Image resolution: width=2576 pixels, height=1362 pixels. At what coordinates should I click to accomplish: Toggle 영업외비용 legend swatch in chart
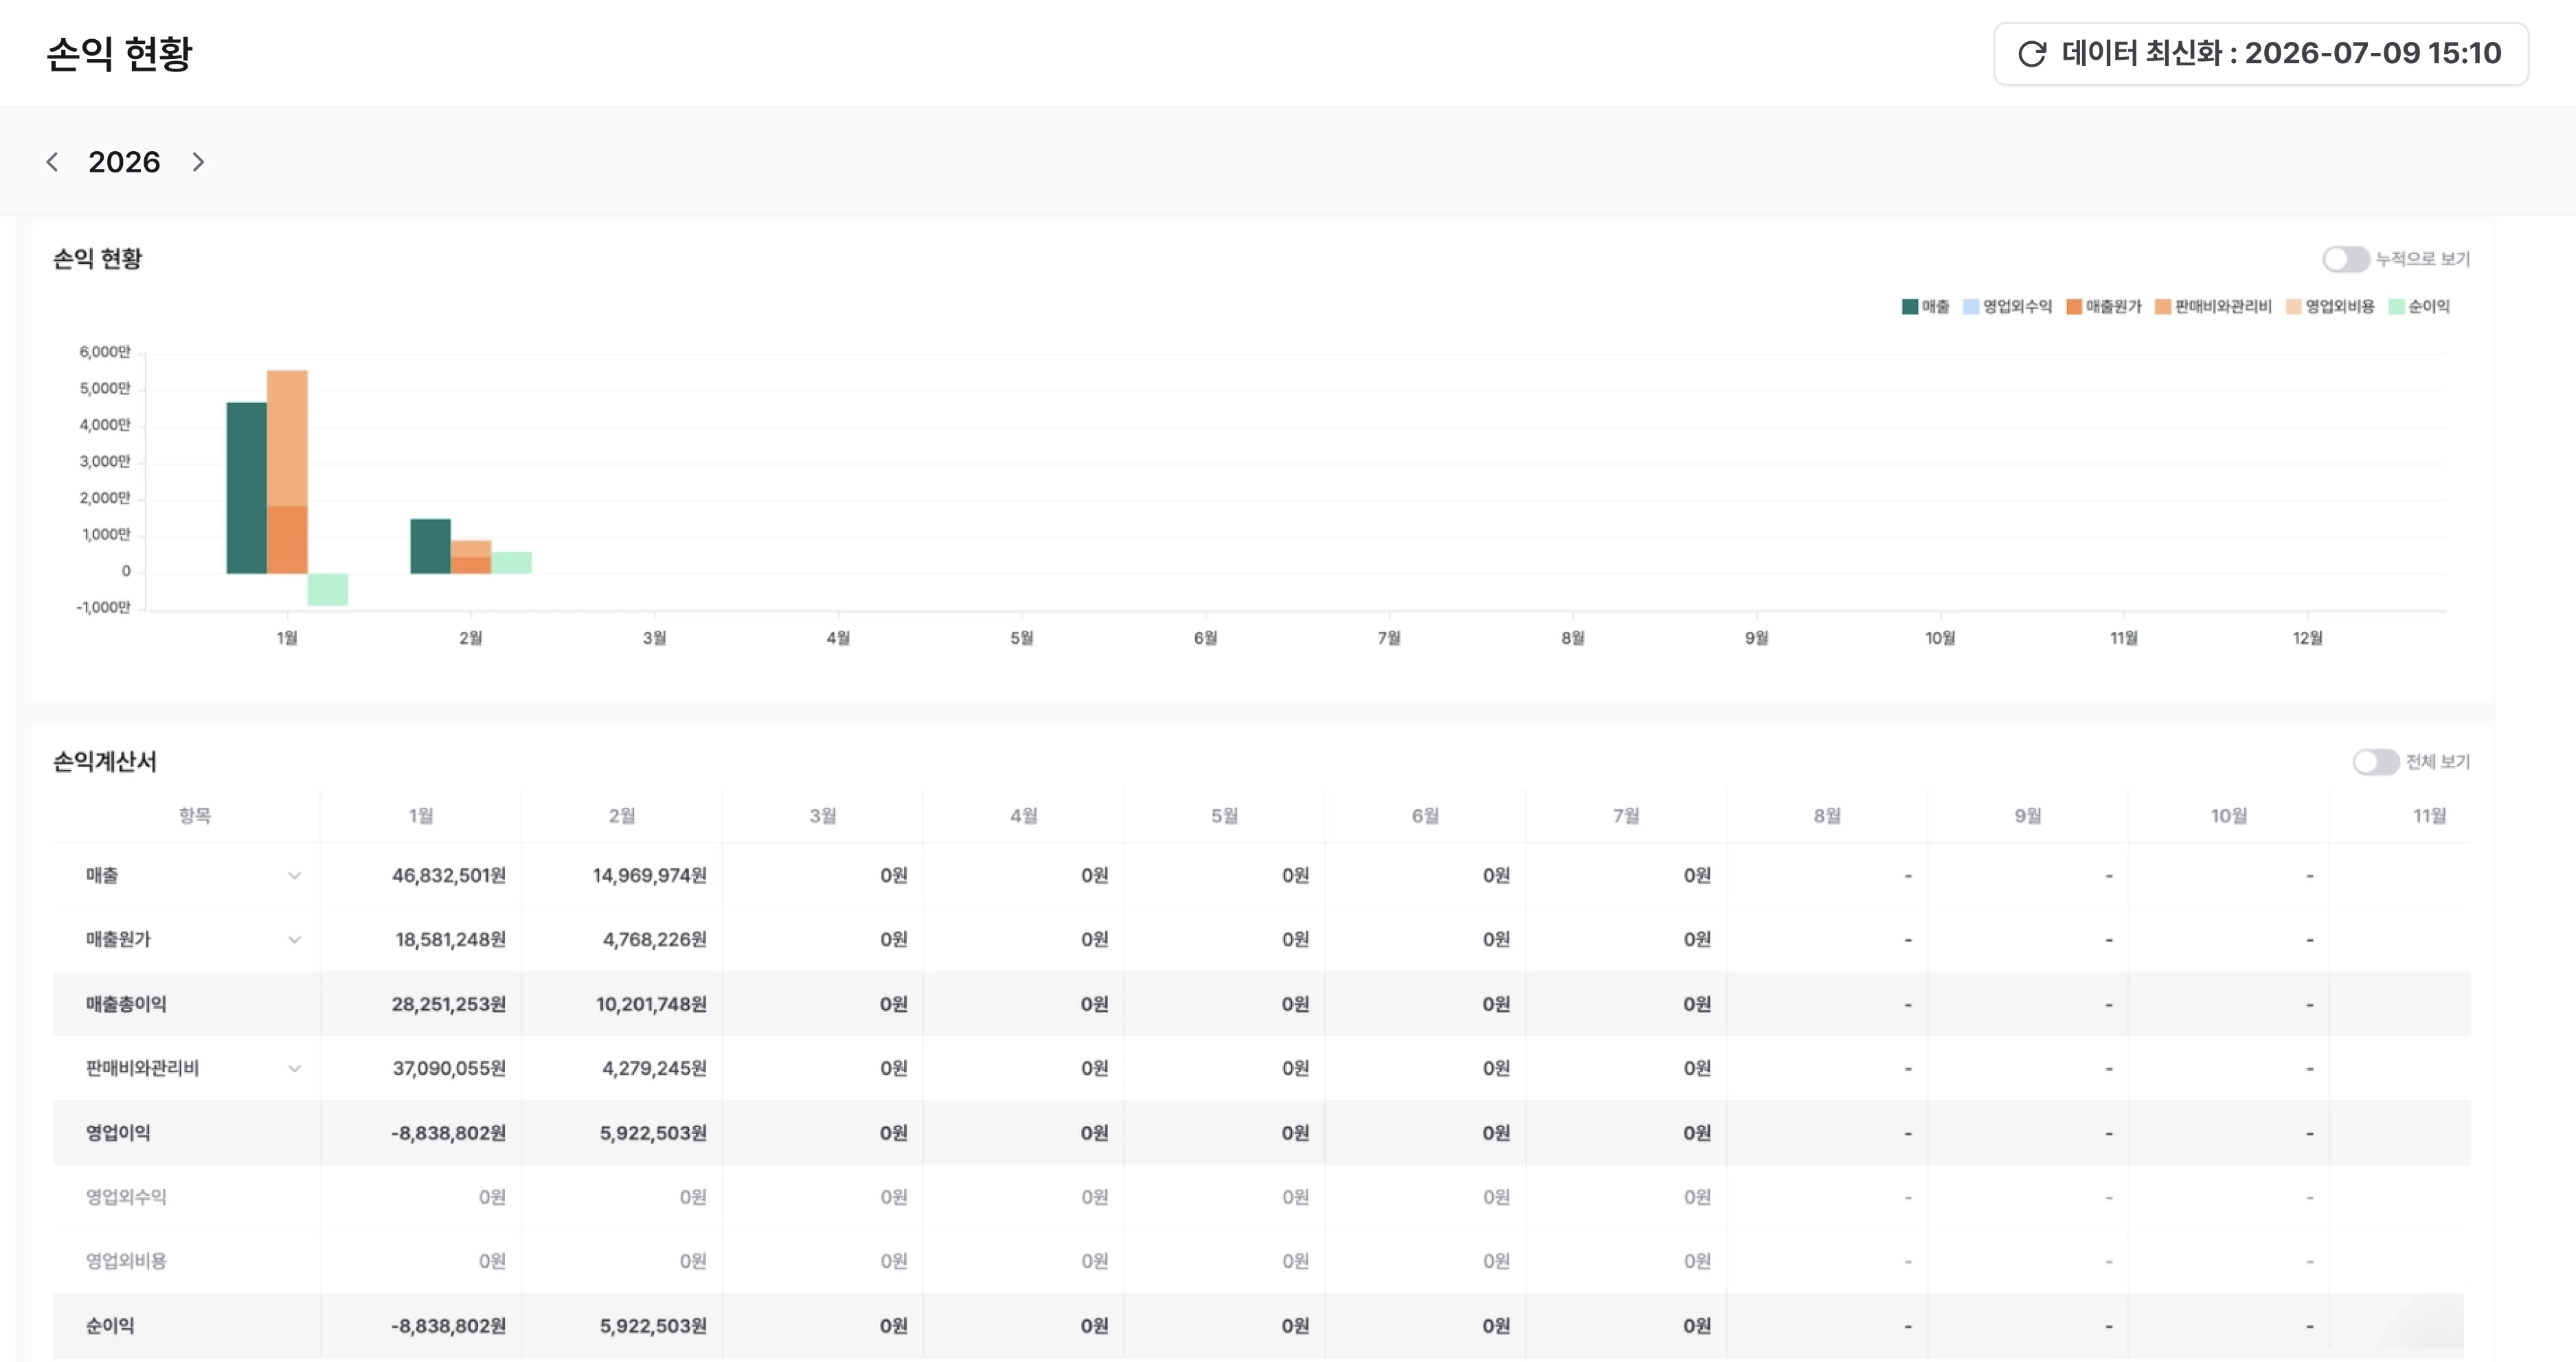coord(2294,307)
